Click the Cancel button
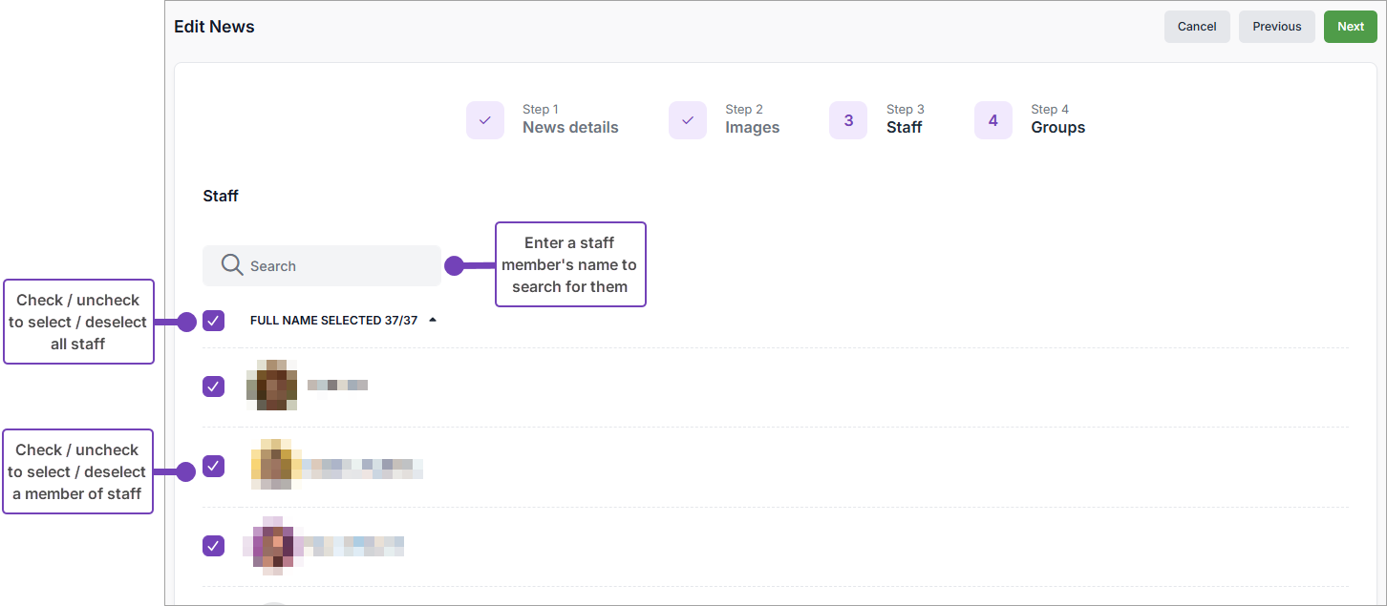 [1196, 27]
